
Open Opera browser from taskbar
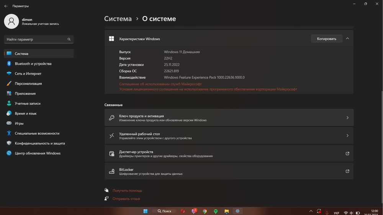point(183,211)
